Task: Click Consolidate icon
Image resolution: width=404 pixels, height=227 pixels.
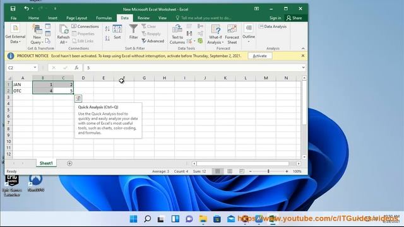Action: coord(200,26)
